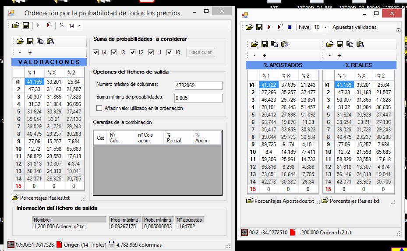407x251 pixels.
Task: Click Prob. máxima value 0,09267175
Action: [124, 226]
